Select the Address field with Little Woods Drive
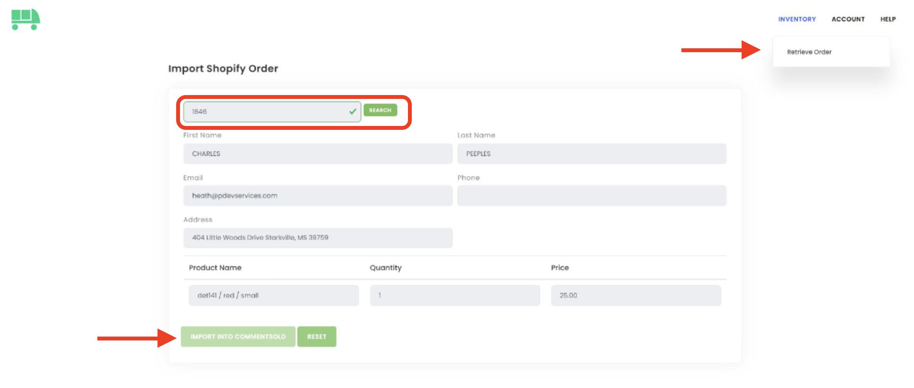The height and width of the screenshot is (388, 914). click(x=318, y=238)
